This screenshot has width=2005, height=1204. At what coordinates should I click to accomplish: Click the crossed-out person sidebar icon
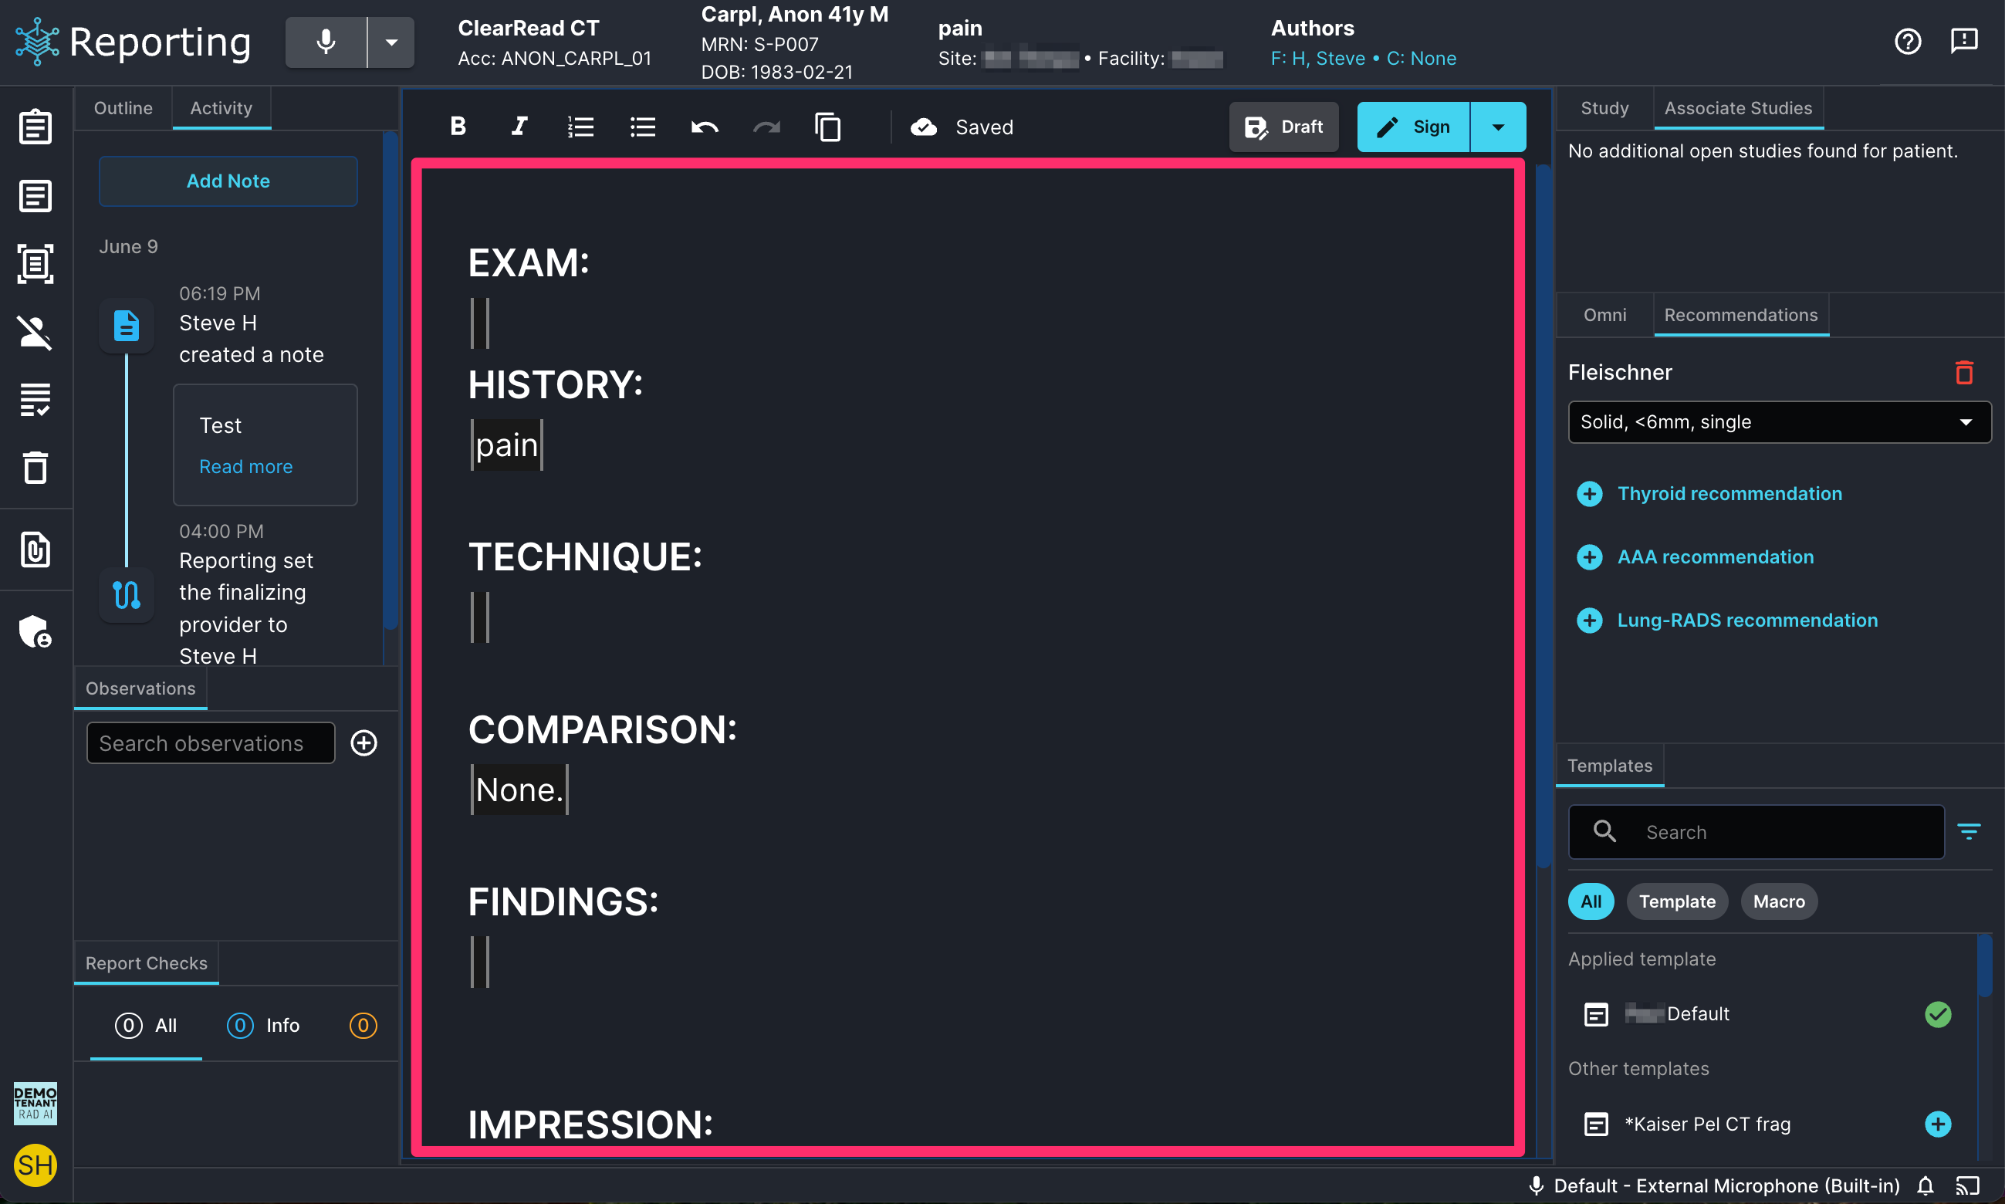36,332
